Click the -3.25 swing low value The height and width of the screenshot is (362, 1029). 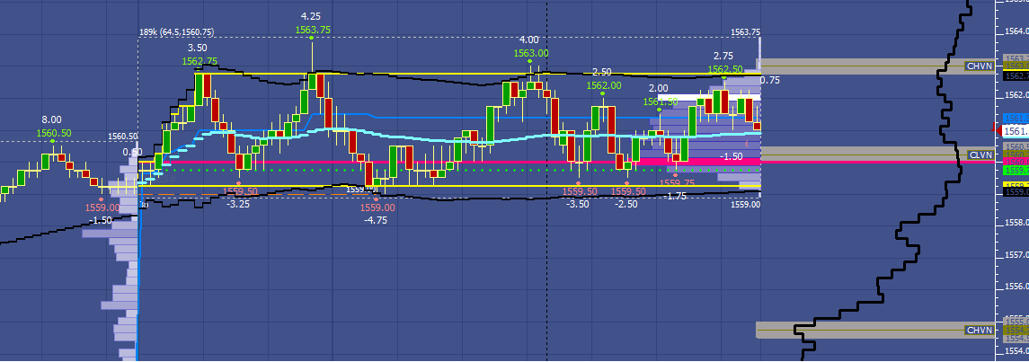tap(238, 205)
